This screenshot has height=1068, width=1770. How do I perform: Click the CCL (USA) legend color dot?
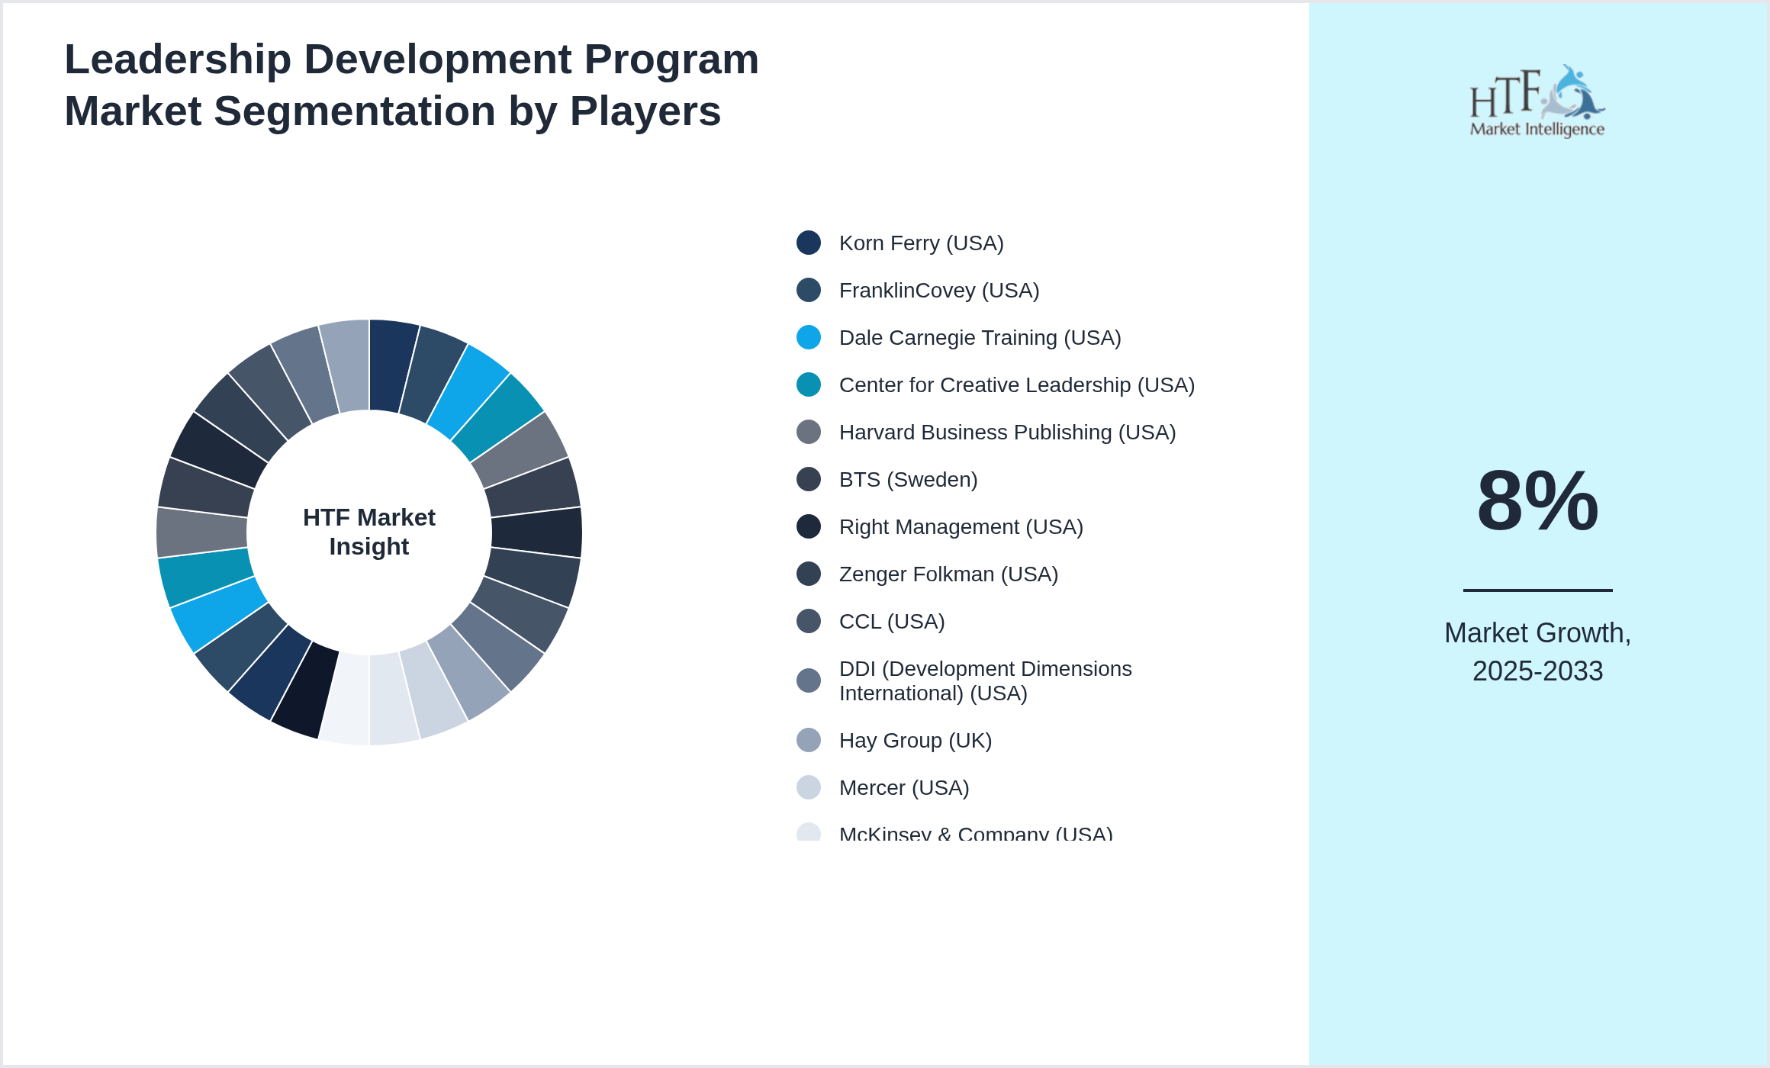pos(809,621)
